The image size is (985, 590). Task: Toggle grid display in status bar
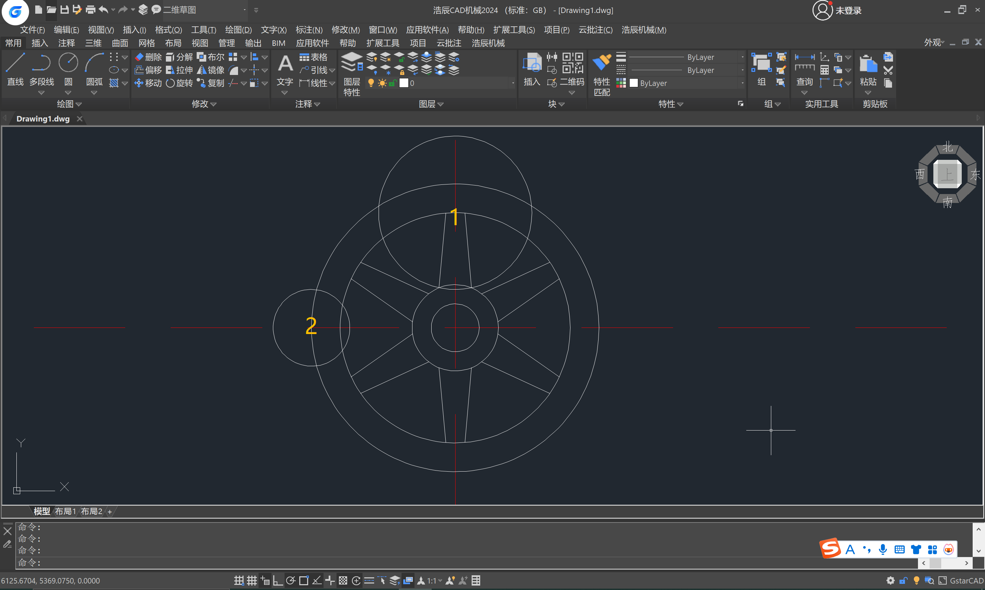coord(252,580)
